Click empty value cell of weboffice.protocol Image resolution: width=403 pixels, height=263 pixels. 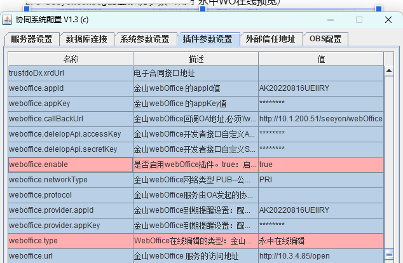pos(321,195)
